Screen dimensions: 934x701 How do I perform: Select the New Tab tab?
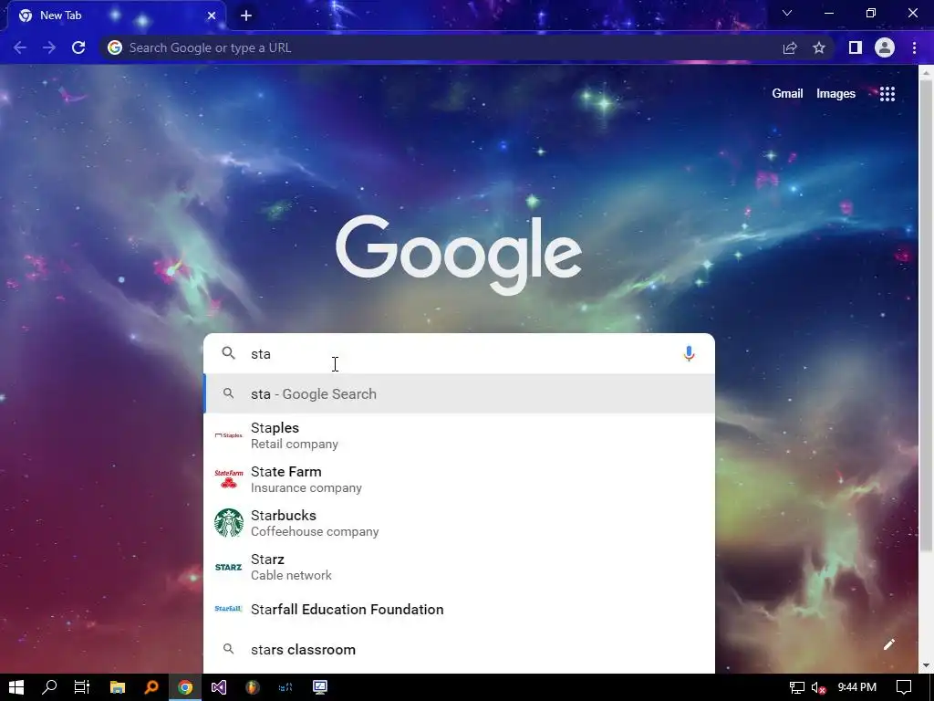[x=117, y=16]
